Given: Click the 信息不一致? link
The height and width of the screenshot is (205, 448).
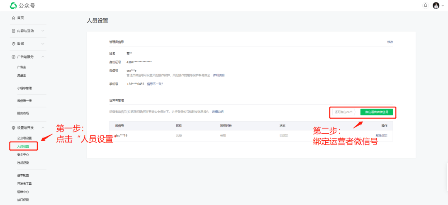Looking at the screenshot, I should [155, 84].
